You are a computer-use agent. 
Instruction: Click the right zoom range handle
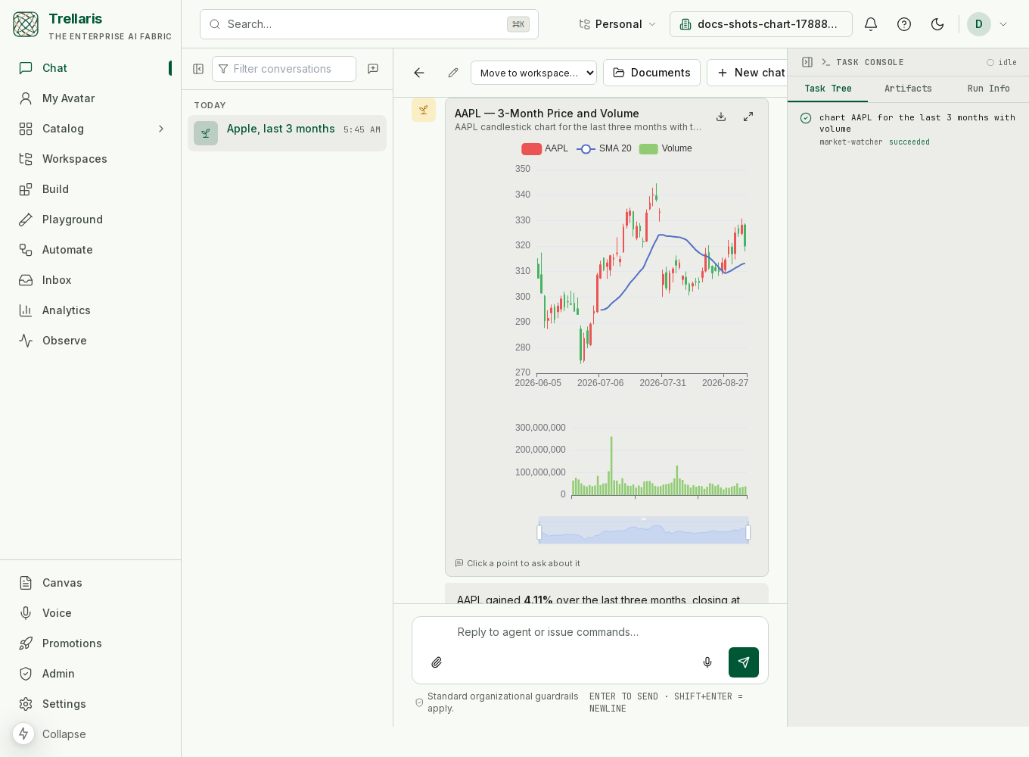(748, 533)
